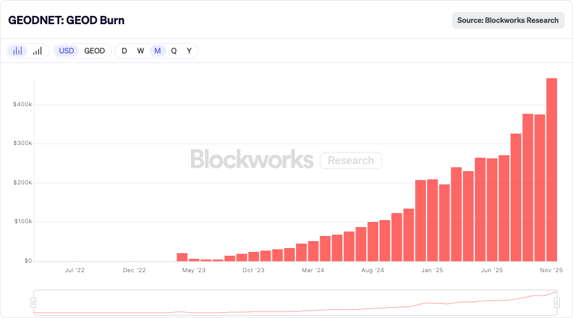Click the Jul '22 date label

[x=74, y=270]
